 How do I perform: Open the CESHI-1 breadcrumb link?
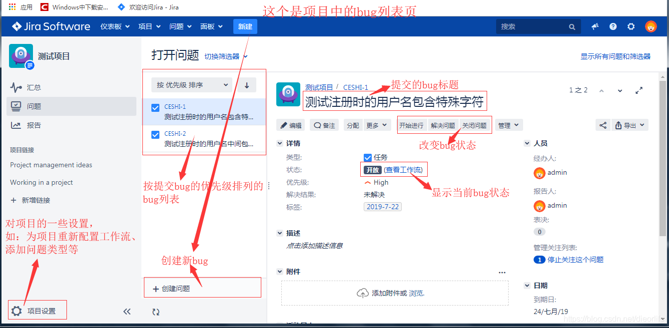[355, 87]
